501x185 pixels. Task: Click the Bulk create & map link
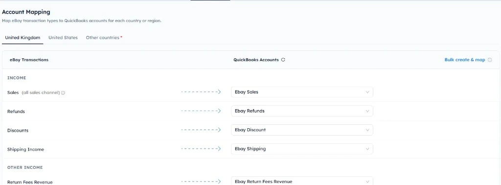[465, 60]
